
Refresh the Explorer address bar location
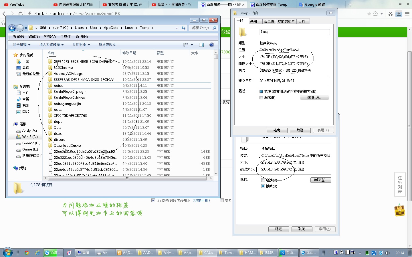(183, 28)
